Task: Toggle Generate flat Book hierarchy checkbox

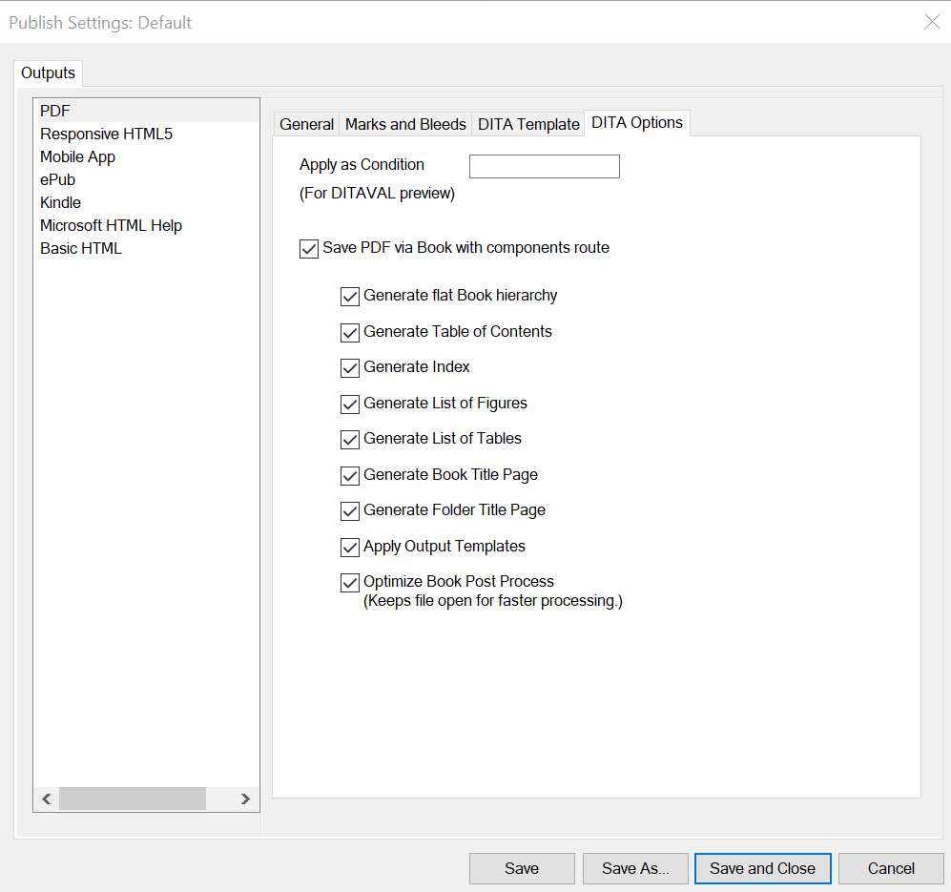Action: click(x=350, y=297)
